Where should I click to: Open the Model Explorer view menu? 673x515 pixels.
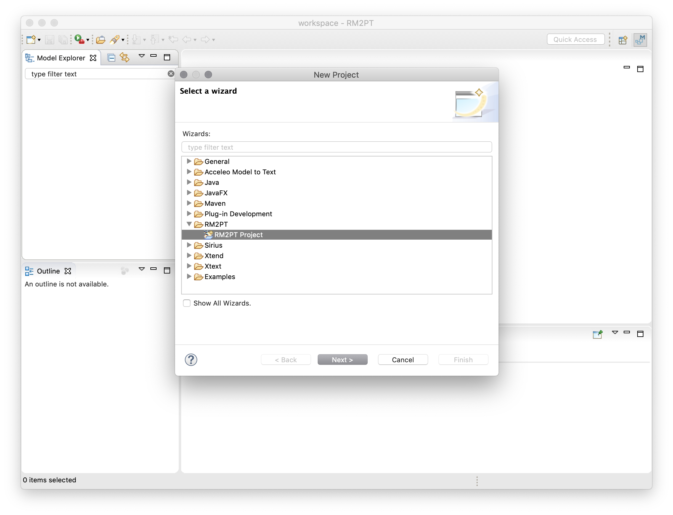(142, 56)
